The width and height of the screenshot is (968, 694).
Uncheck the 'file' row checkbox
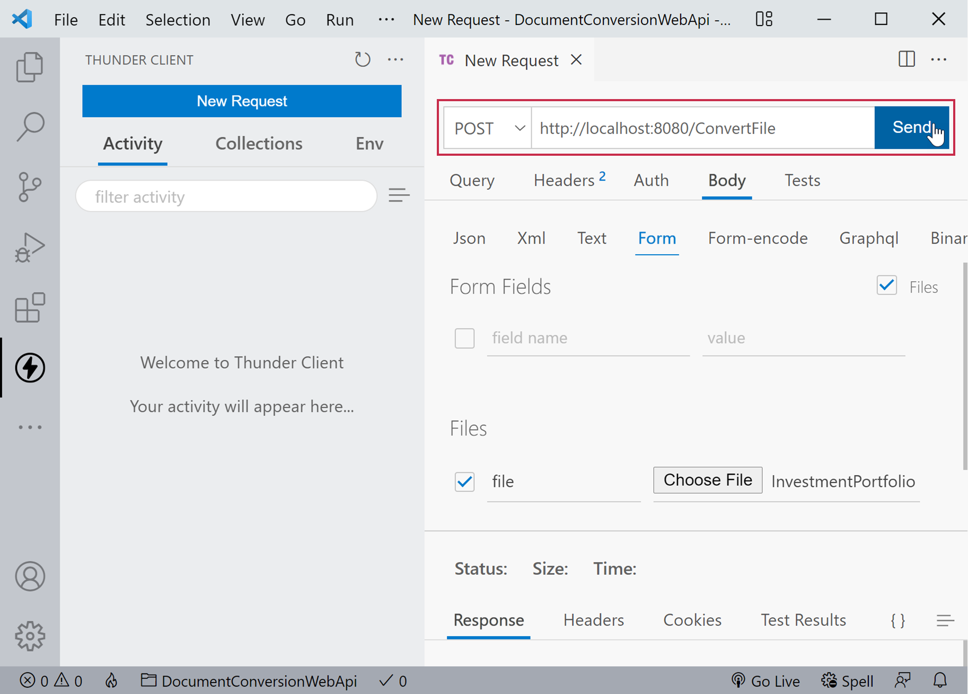[464, 482]
